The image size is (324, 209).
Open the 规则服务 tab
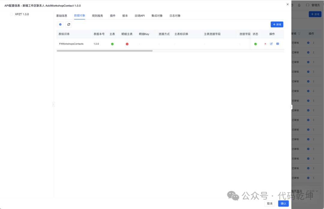coord(97,16)
